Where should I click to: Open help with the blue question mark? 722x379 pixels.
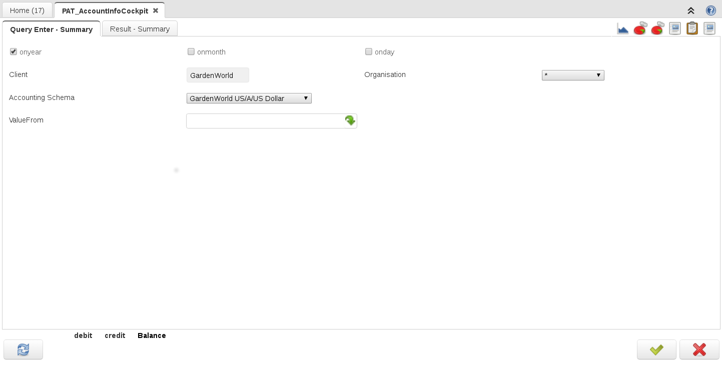[x=710, y=10]
